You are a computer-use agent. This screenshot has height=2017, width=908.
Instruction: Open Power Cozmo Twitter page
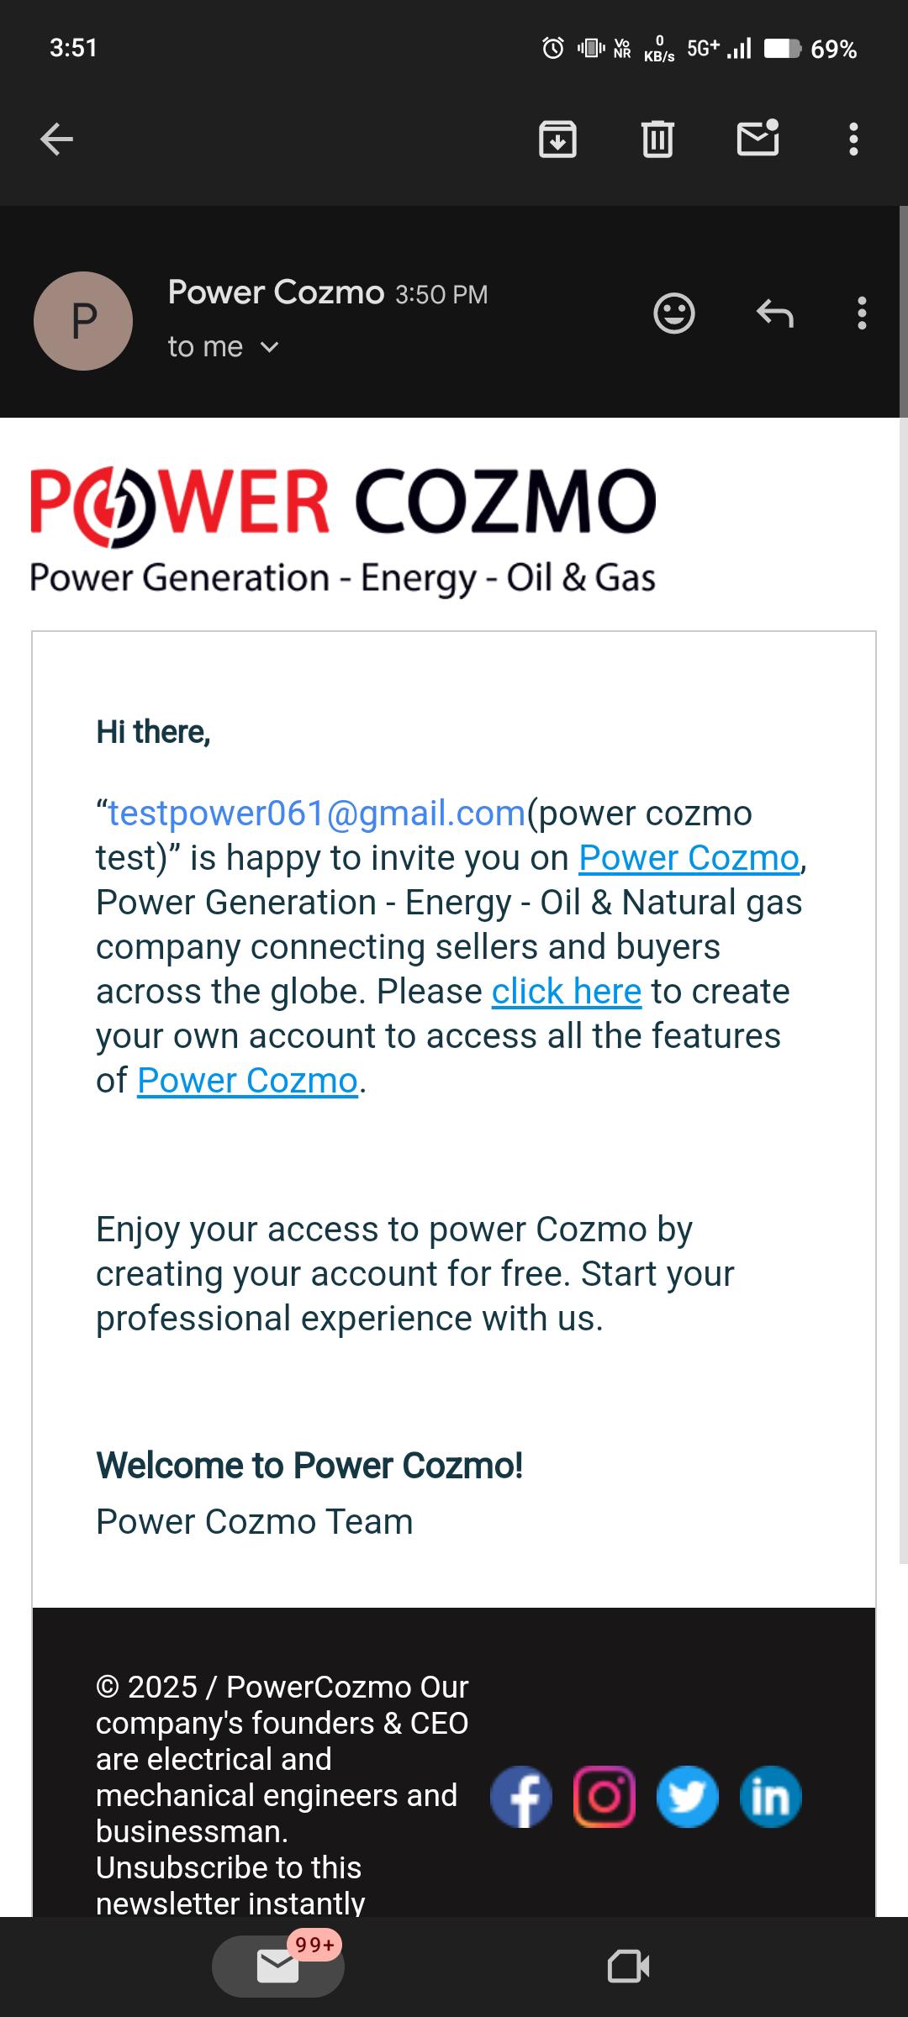[x=688, y=1797]
